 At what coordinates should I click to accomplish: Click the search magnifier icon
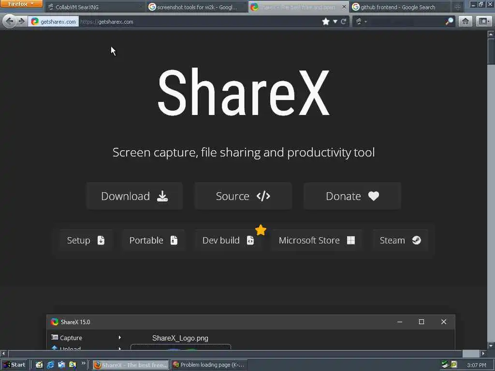(449, 21)
